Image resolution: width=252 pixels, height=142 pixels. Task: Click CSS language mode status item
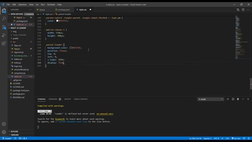pos(227,138)
